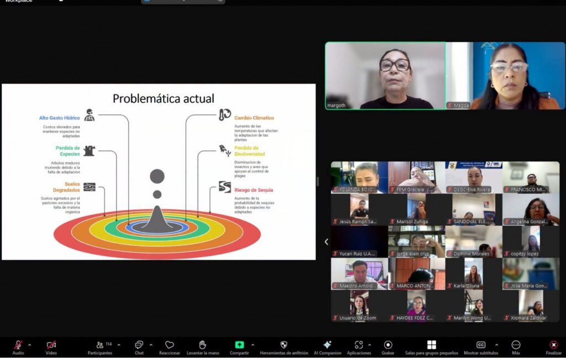Open the Más options menu
This screenshot has height=358, width=566.
point(516,348)
